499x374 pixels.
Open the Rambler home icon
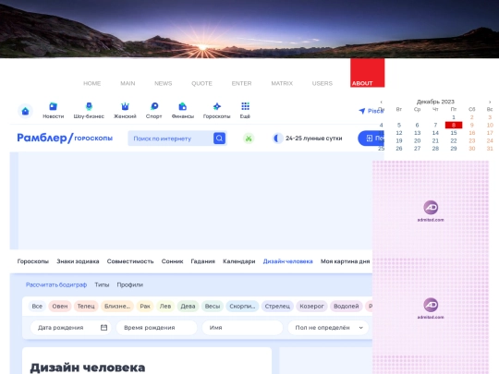point(25,111)
